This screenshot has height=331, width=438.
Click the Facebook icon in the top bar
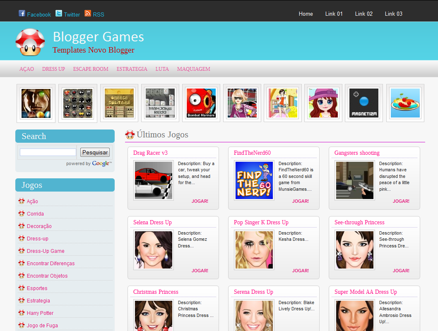(x=22, y=13)
